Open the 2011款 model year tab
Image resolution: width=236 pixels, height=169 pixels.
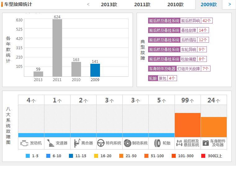coord(142,4)
